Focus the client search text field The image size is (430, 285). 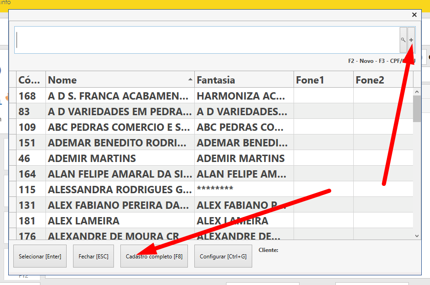tap(207, 40)
